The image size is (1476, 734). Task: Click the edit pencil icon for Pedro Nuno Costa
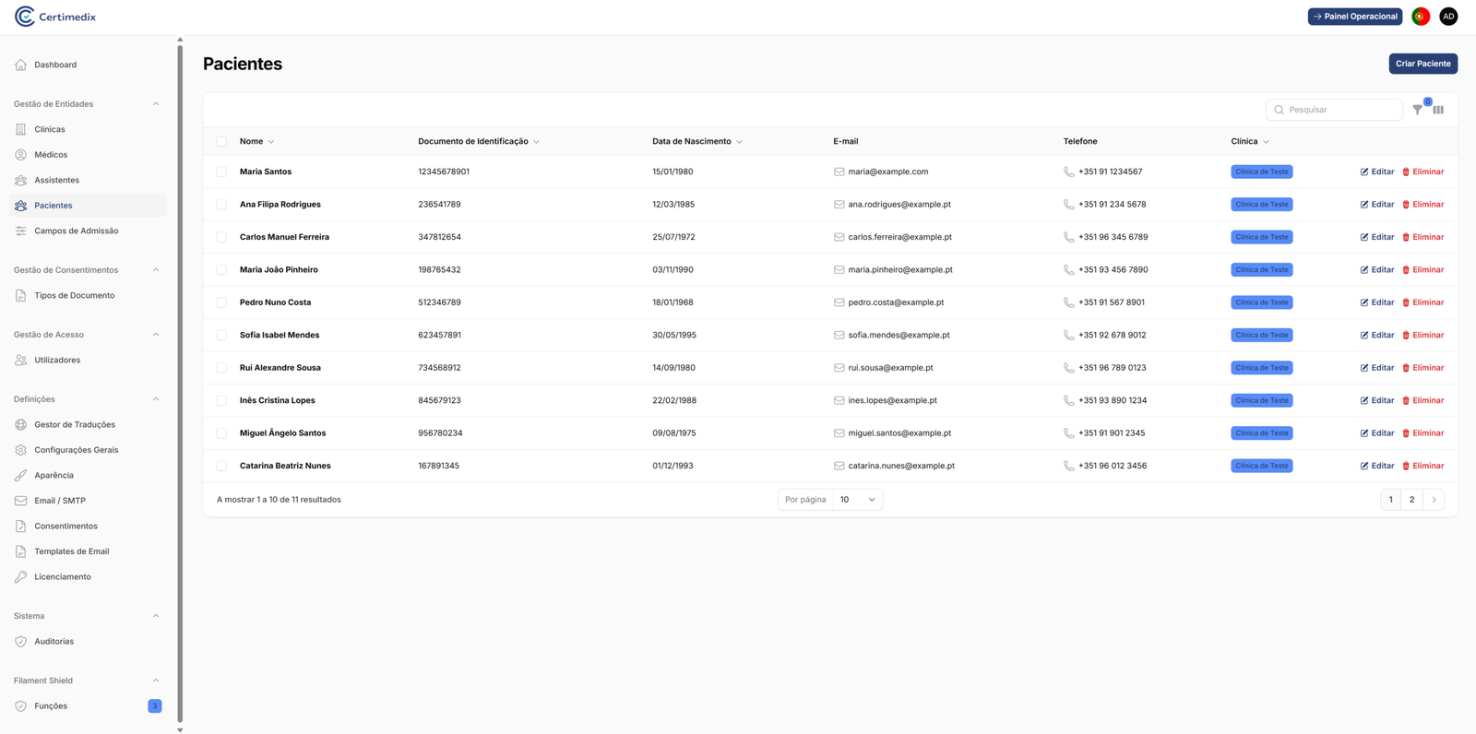point(1364,302)
